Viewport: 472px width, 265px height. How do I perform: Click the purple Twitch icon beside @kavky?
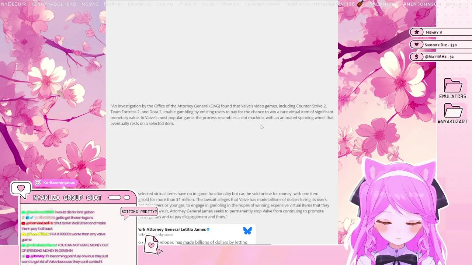(27, 256)
